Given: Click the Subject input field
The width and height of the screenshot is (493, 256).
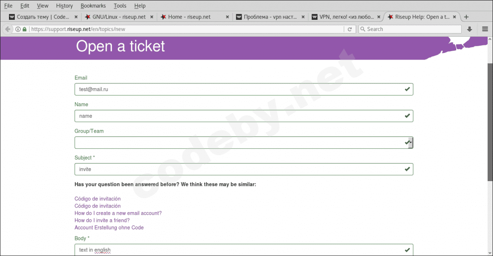Looking at the screenshot, I should 244,169.
